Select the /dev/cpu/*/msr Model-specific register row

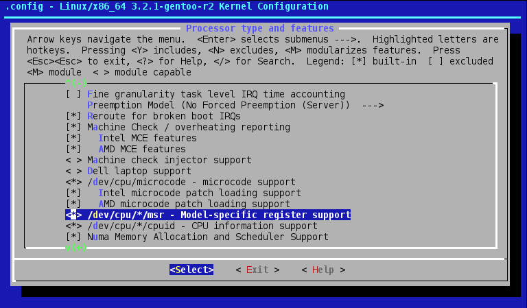(208, 215)
